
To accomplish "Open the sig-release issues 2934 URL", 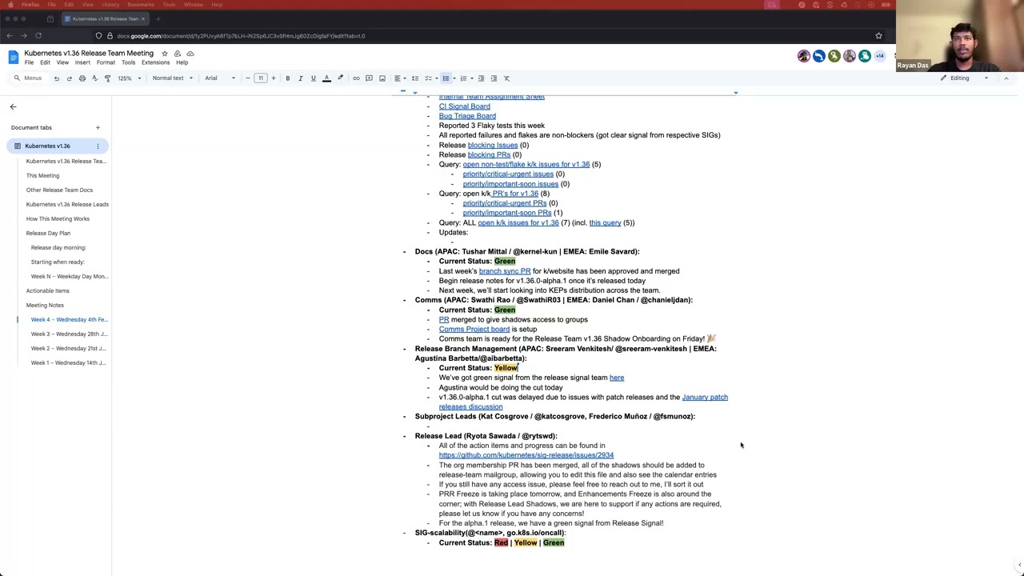I will pyautogui.click(x=526, y=455).
